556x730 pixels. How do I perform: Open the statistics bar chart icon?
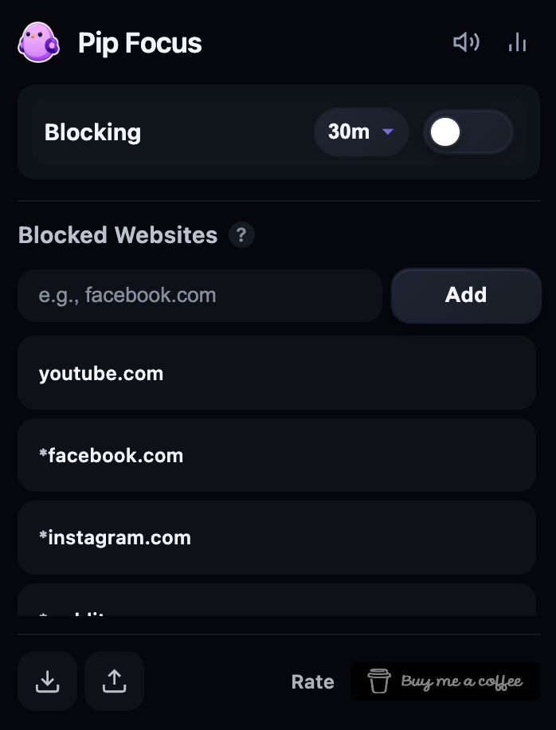(x=517, y=42)
